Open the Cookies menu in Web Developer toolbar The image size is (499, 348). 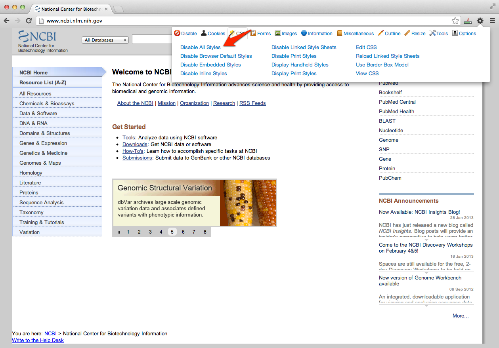[x=213, y=34]
